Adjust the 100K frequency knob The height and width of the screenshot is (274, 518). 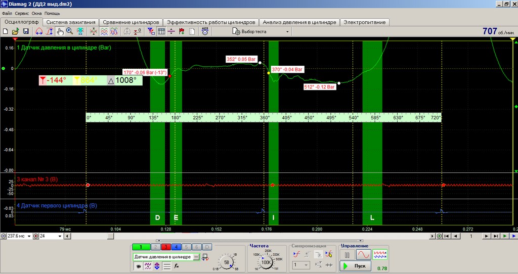click(x=266, y=262)
